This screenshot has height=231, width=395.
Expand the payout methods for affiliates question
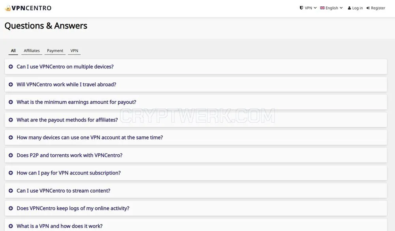click(x=196, y=120)
